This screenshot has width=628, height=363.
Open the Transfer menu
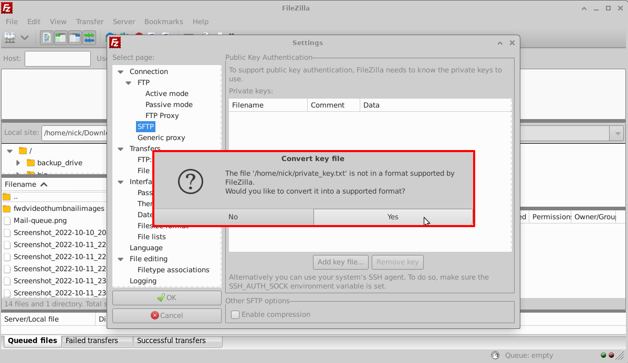(x=90, y=22)
